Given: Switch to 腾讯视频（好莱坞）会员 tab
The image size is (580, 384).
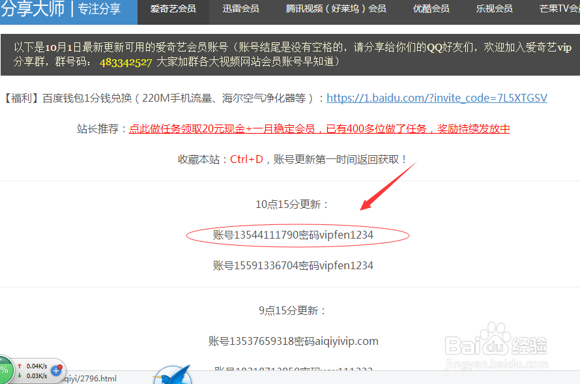Looking at the screenshot, I should coord(336,9).
